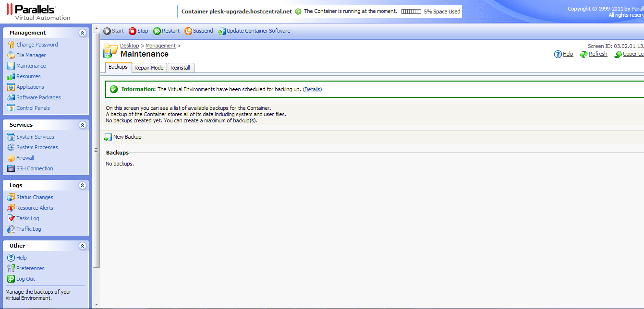Click the green success checkmark icon

(114, 89)
